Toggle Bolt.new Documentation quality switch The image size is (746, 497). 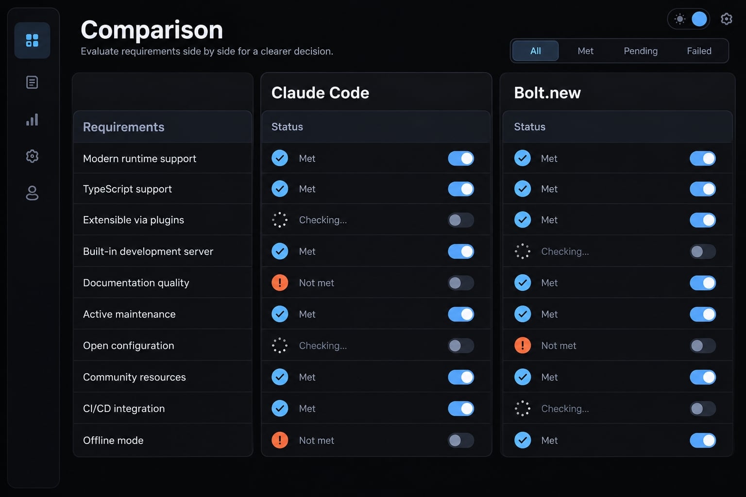coord(703,282)
